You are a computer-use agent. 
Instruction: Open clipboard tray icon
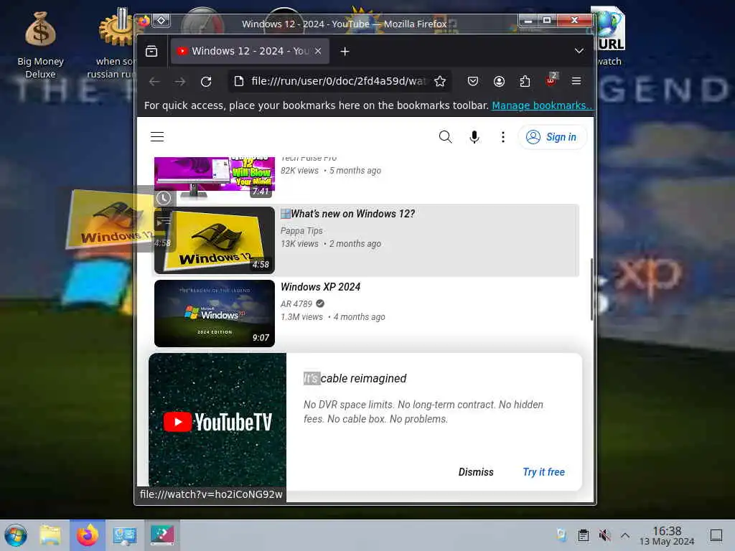pyautogui.click(x=583, y=535)
